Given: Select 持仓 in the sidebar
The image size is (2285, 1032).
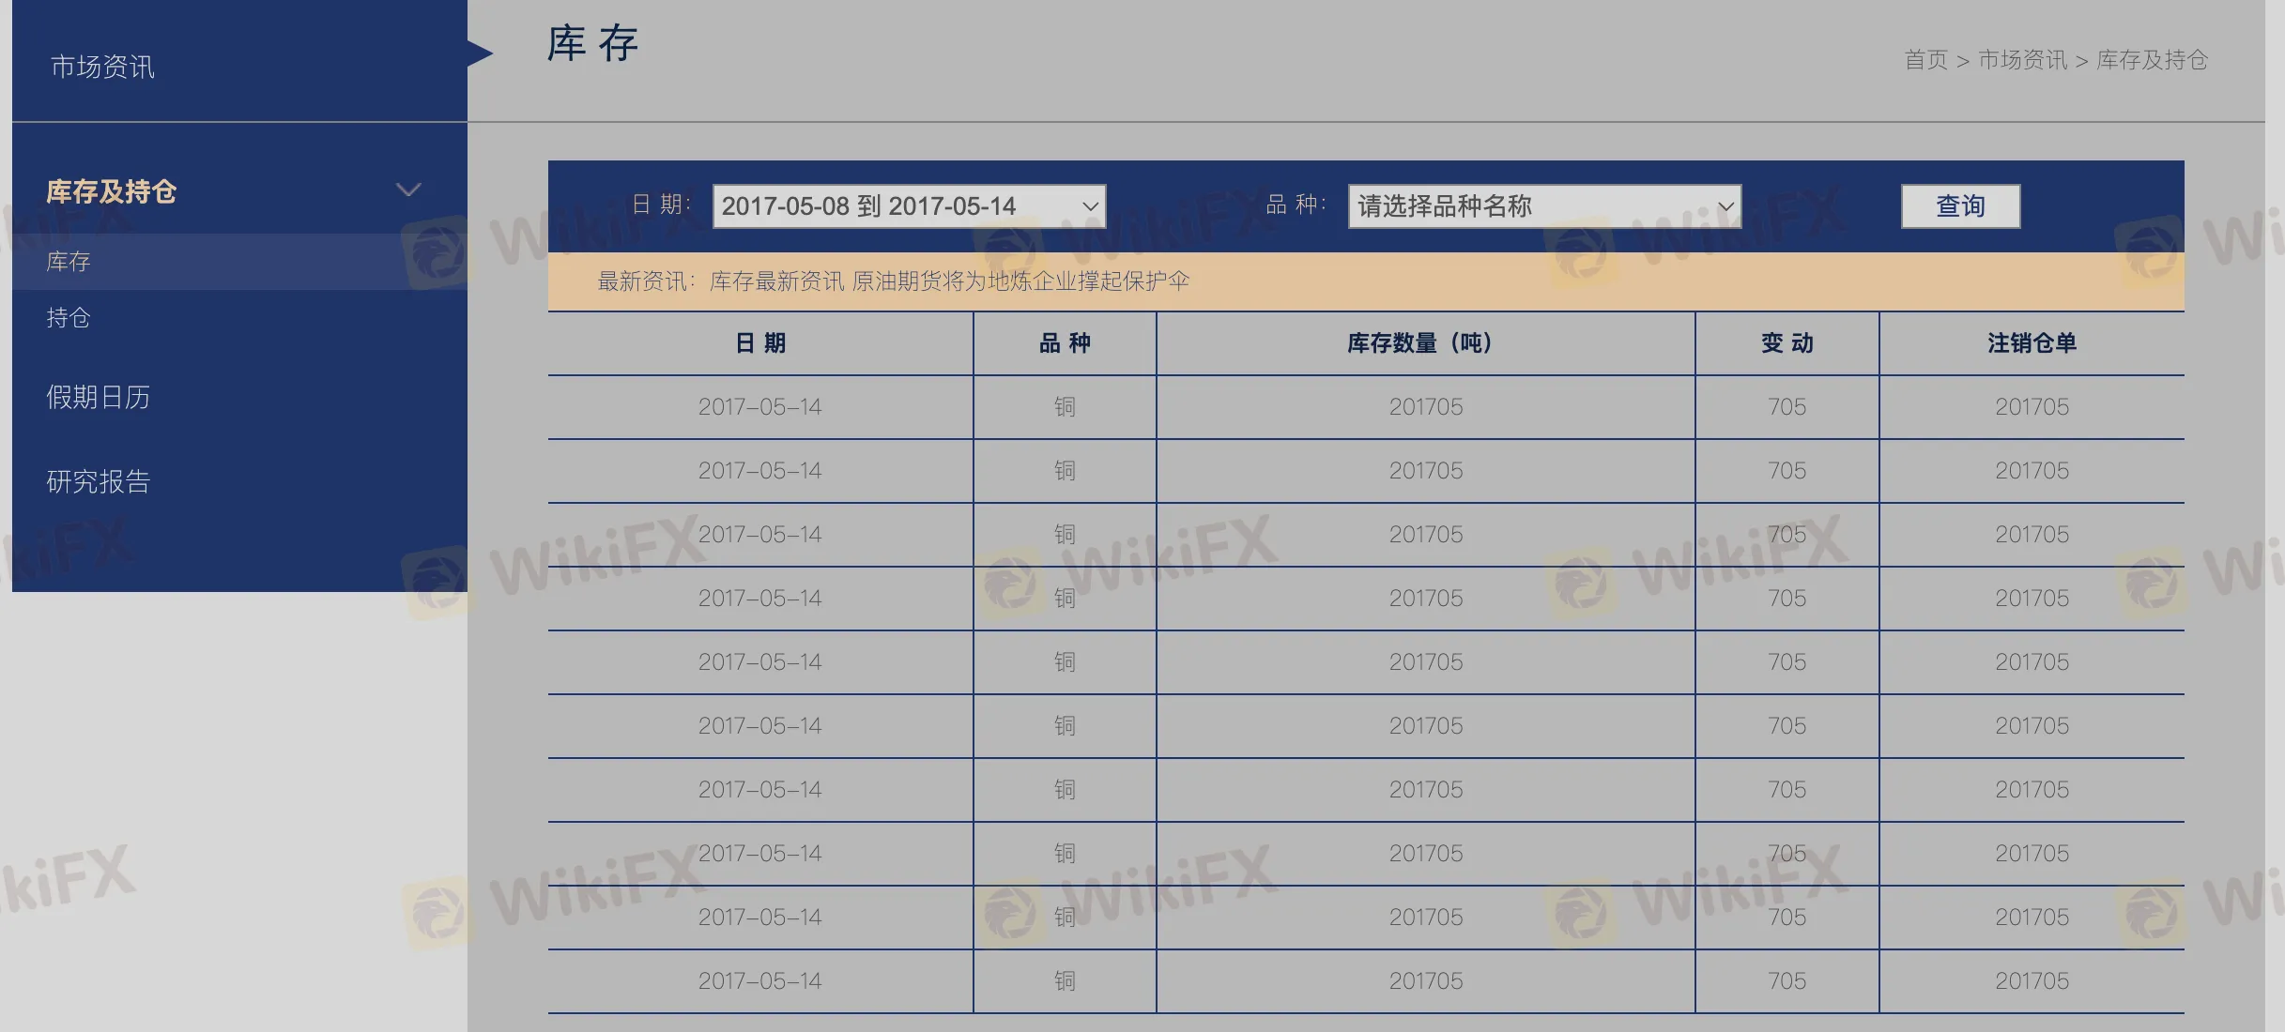Looking at the screenshot, I should [x=69, y=318].
